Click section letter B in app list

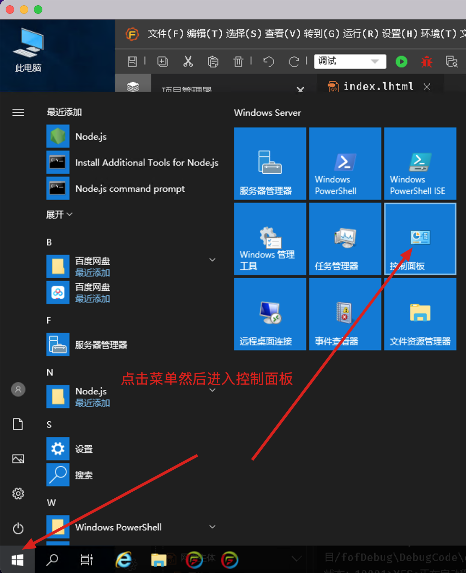pos(49,242)
